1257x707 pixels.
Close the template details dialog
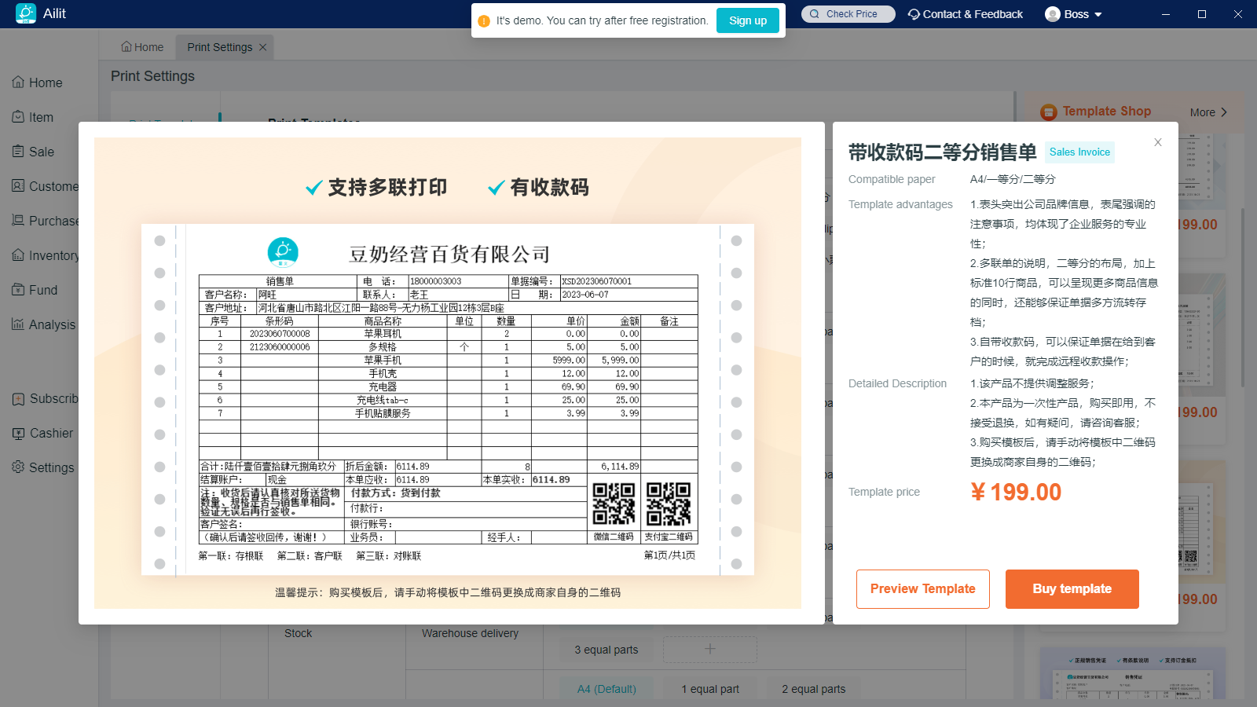pyautogui.click(x=1157, y=142)
